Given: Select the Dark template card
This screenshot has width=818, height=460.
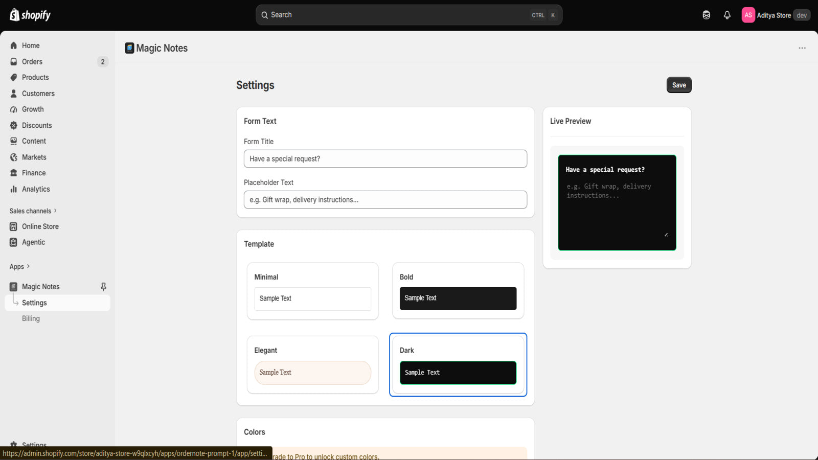Looking at the screenshot, I should tap(458, 364).
